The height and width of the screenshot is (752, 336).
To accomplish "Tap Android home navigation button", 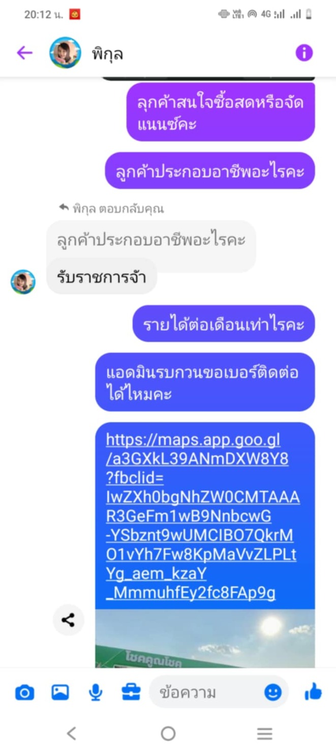I will coord(168,733).
